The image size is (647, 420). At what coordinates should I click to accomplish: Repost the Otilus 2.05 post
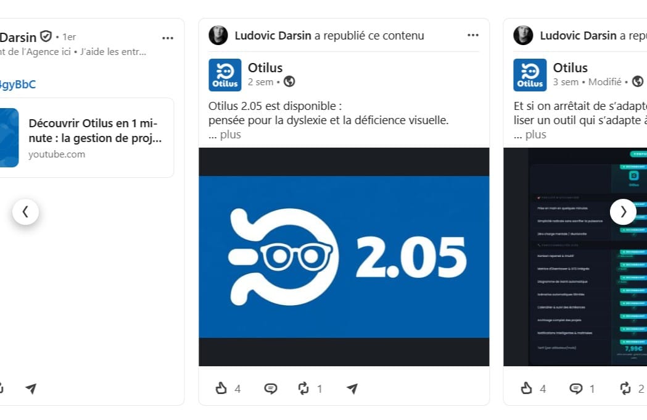click(x=303, y=388)
